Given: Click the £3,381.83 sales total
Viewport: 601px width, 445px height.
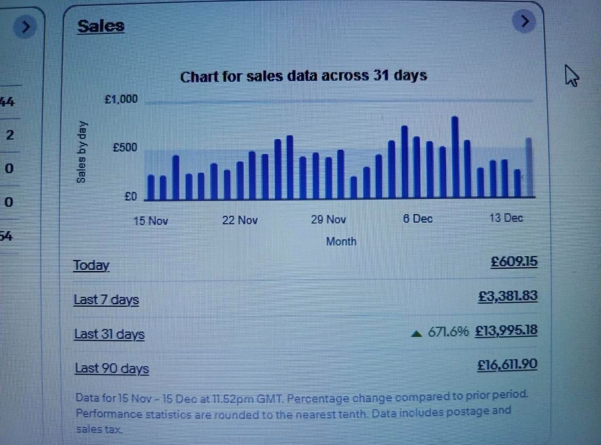Looking at the screenshot, I should (508, 296).
